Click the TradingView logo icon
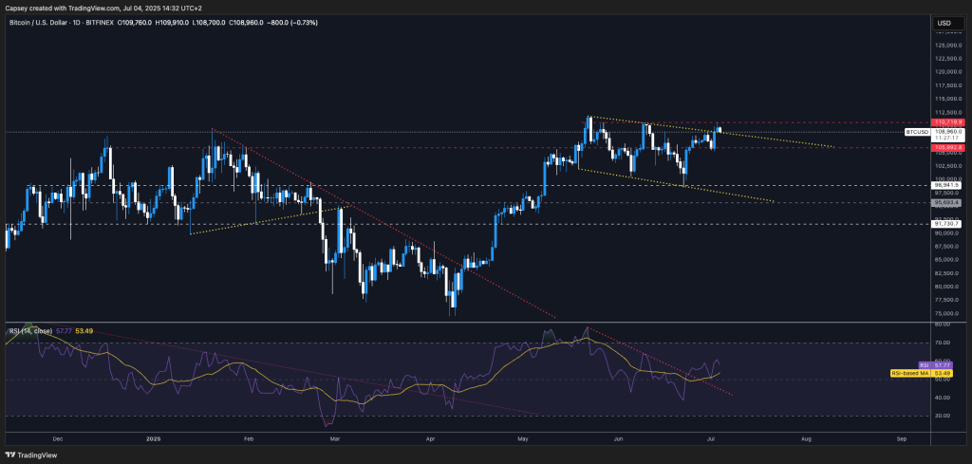 coord(13,454)
